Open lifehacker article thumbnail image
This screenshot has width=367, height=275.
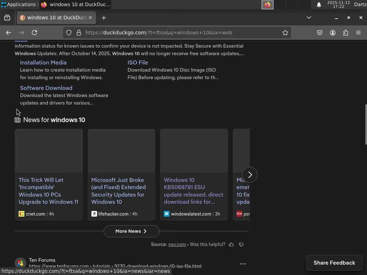[121, 151]
